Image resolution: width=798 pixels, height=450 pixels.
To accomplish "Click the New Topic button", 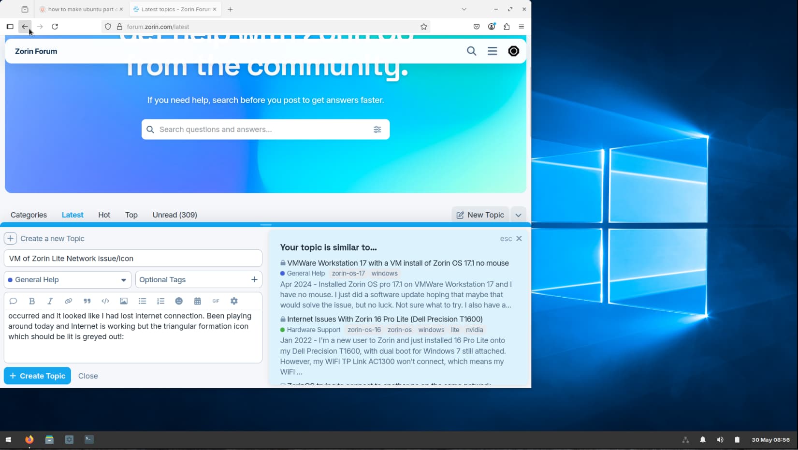I will [480, 215].
